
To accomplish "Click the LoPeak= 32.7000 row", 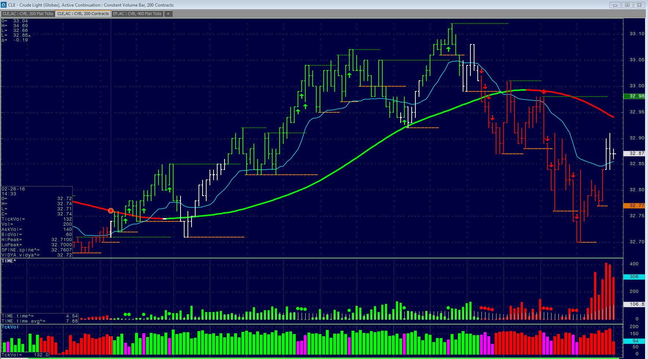I will click(37, 245).
